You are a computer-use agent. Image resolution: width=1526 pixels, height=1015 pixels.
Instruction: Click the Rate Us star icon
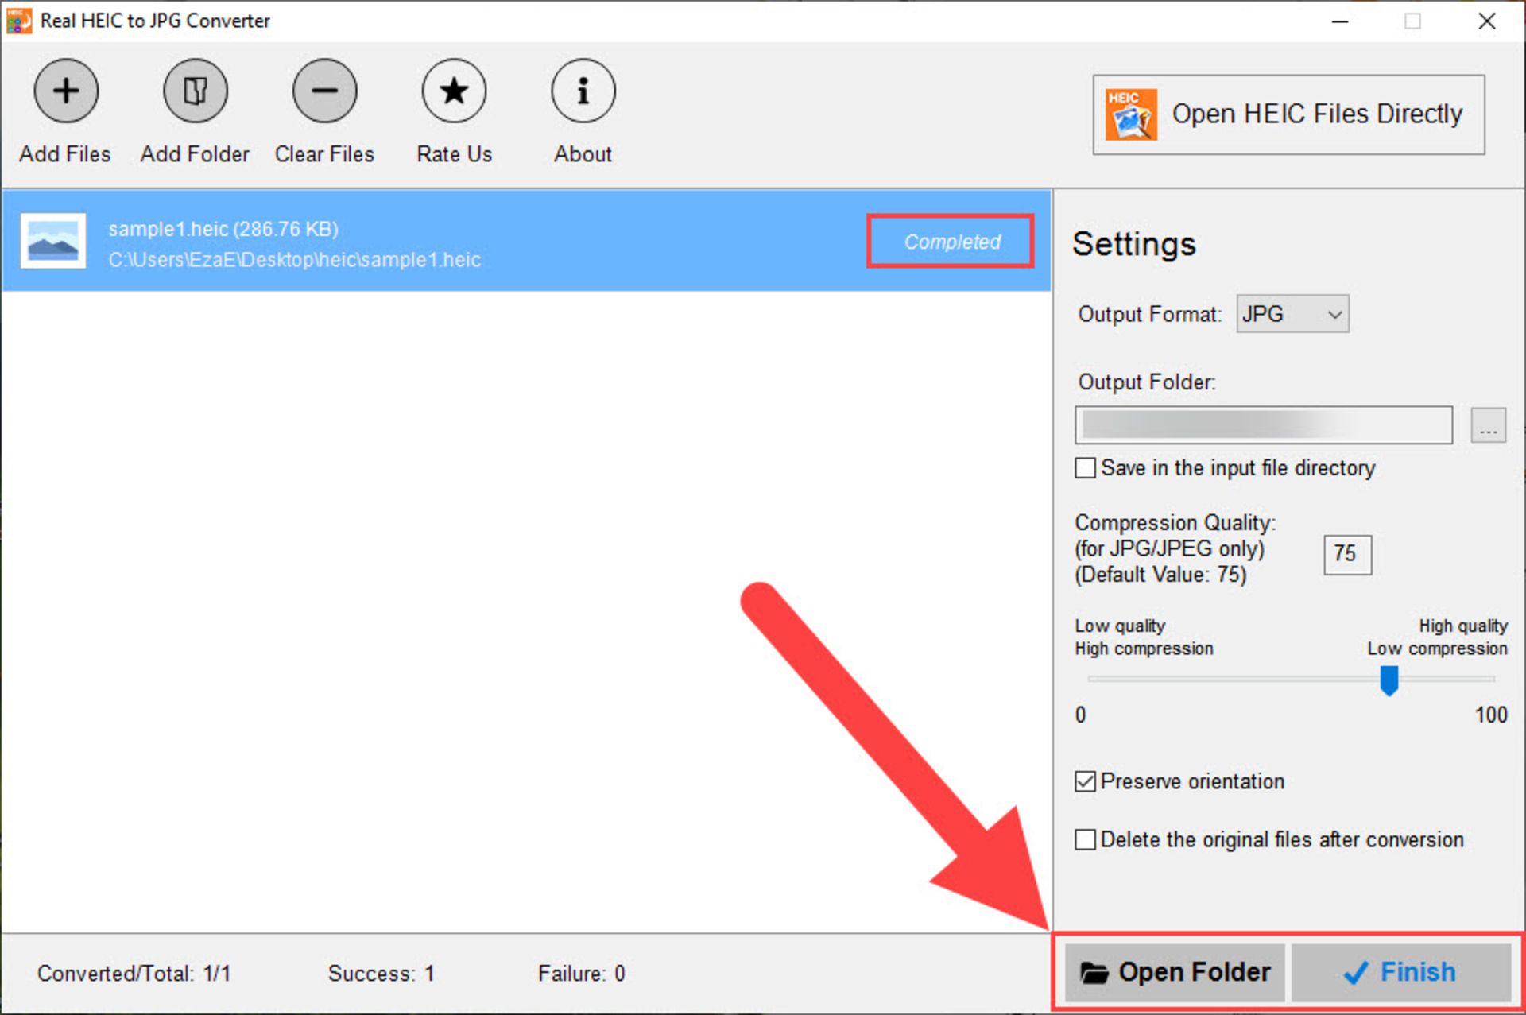454,91
